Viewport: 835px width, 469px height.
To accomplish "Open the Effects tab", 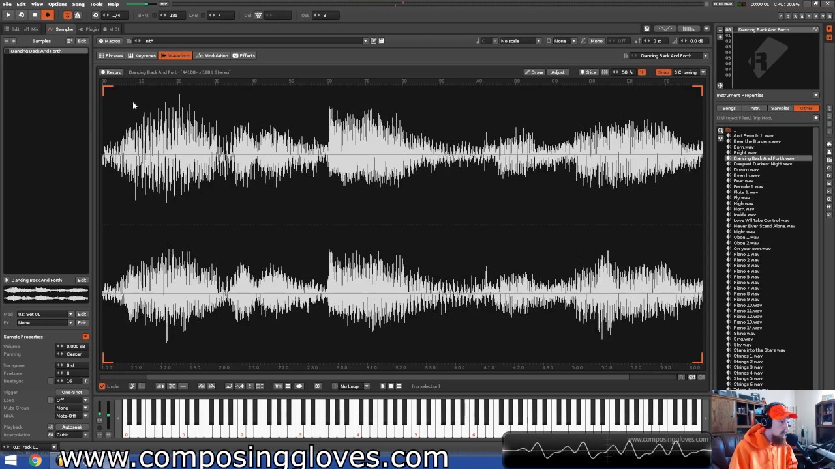I will (x=244, y=56).
